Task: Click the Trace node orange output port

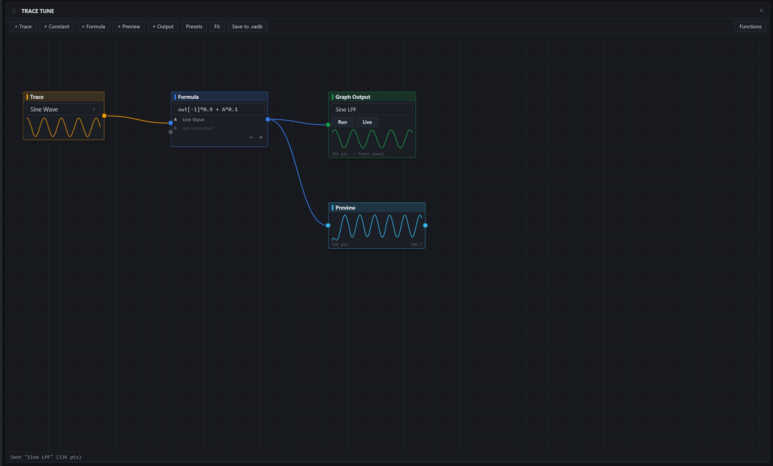Action: (x=104, y=116)
